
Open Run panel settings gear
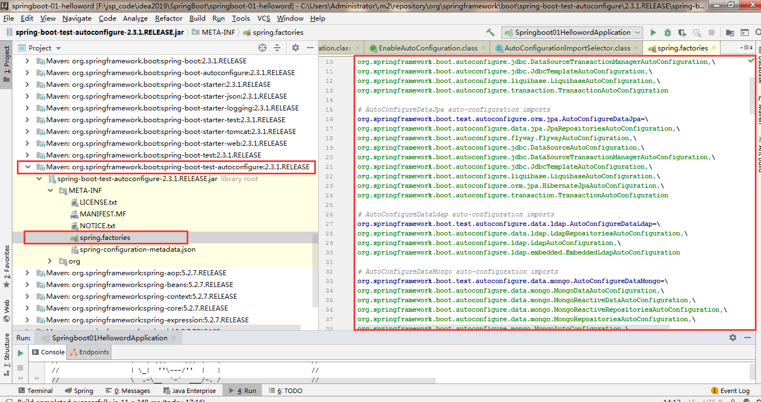pos(732,338)
